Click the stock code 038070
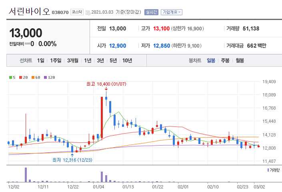Viewport: 282px width, 192px height. pos(60,12)
